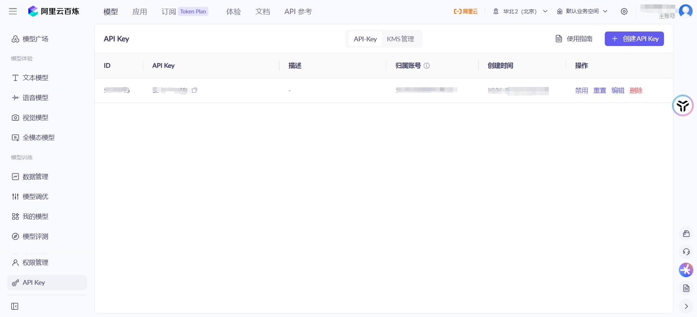Viewport: 697px width, 317px height.
Task: Switch to 模型 top menu
Action: [111, 12]
